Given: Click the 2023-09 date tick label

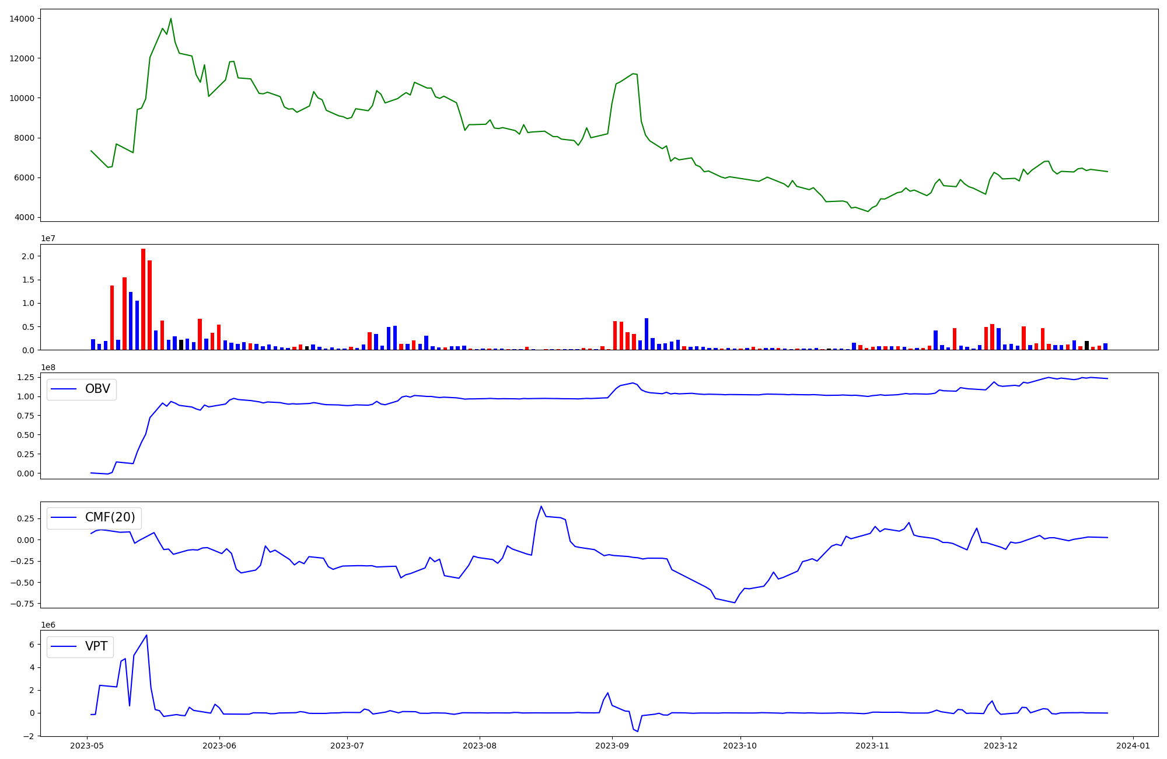Looking at the screenshot, I should pyautogui.click(x=612, y=746).
